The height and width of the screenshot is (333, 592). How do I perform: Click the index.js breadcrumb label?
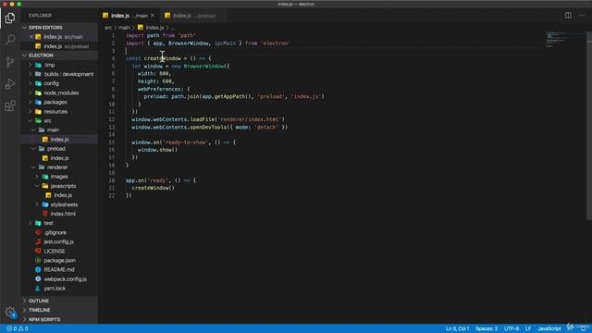pos(154,28)
